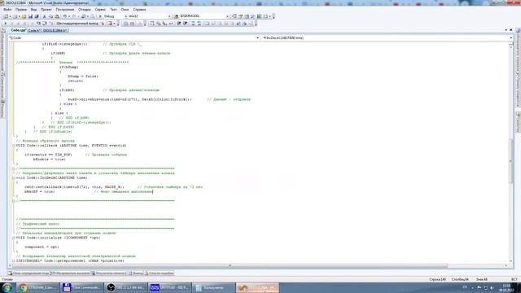Save the current file with Save icon
The image size is (521, 293).
pos(30,16)
